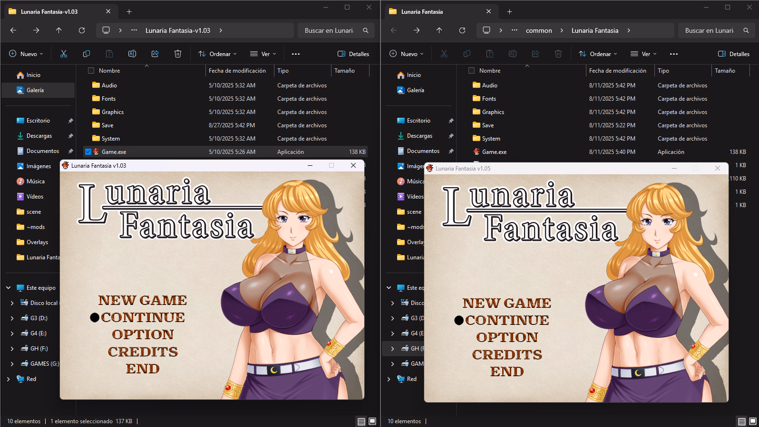Click the Nuevo button in left window
The width and height of the screenshot is (759, 427).
pyautogui.click(x=26, y=54)
